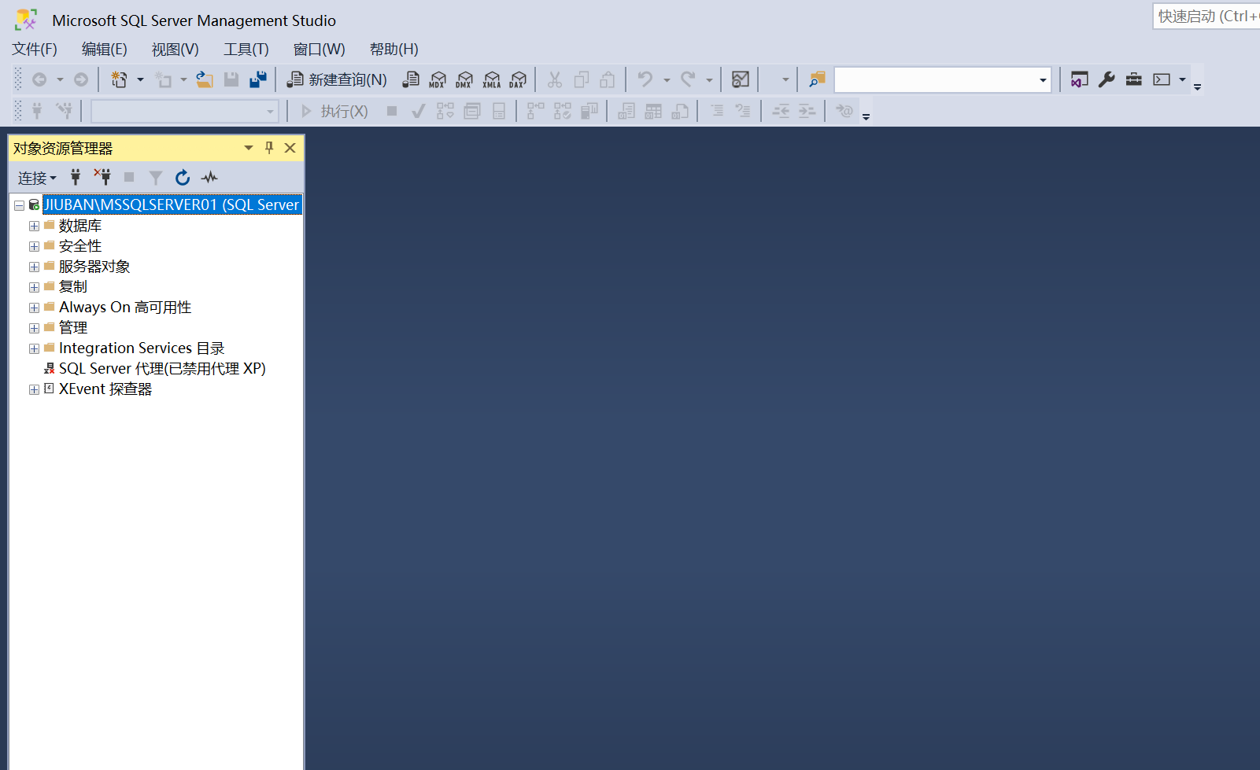This screenshot has width=1260, height=770.
Task: Open the undo history dropdown arrow
Action: coord(667,79)
